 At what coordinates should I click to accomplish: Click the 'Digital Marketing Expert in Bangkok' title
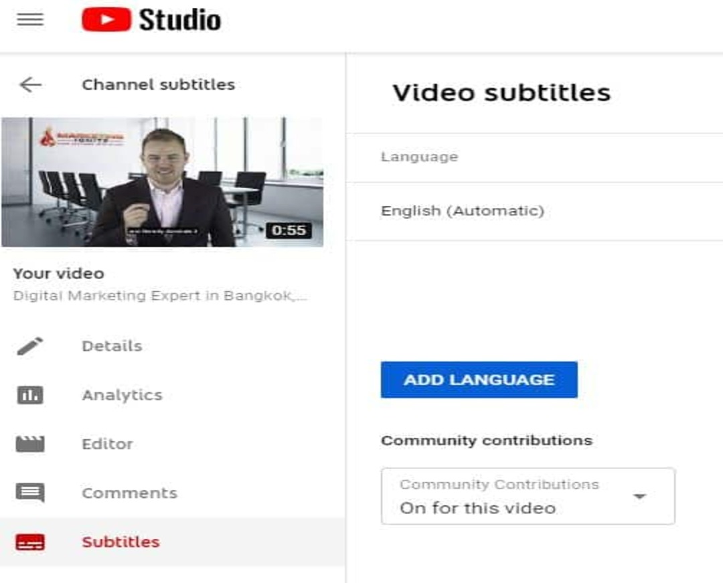(x=161, y=296)
